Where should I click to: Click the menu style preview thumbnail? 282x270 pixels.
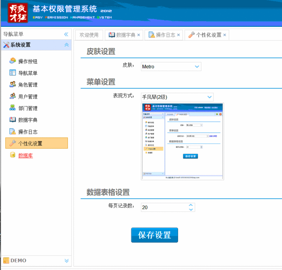coord(182,141)
